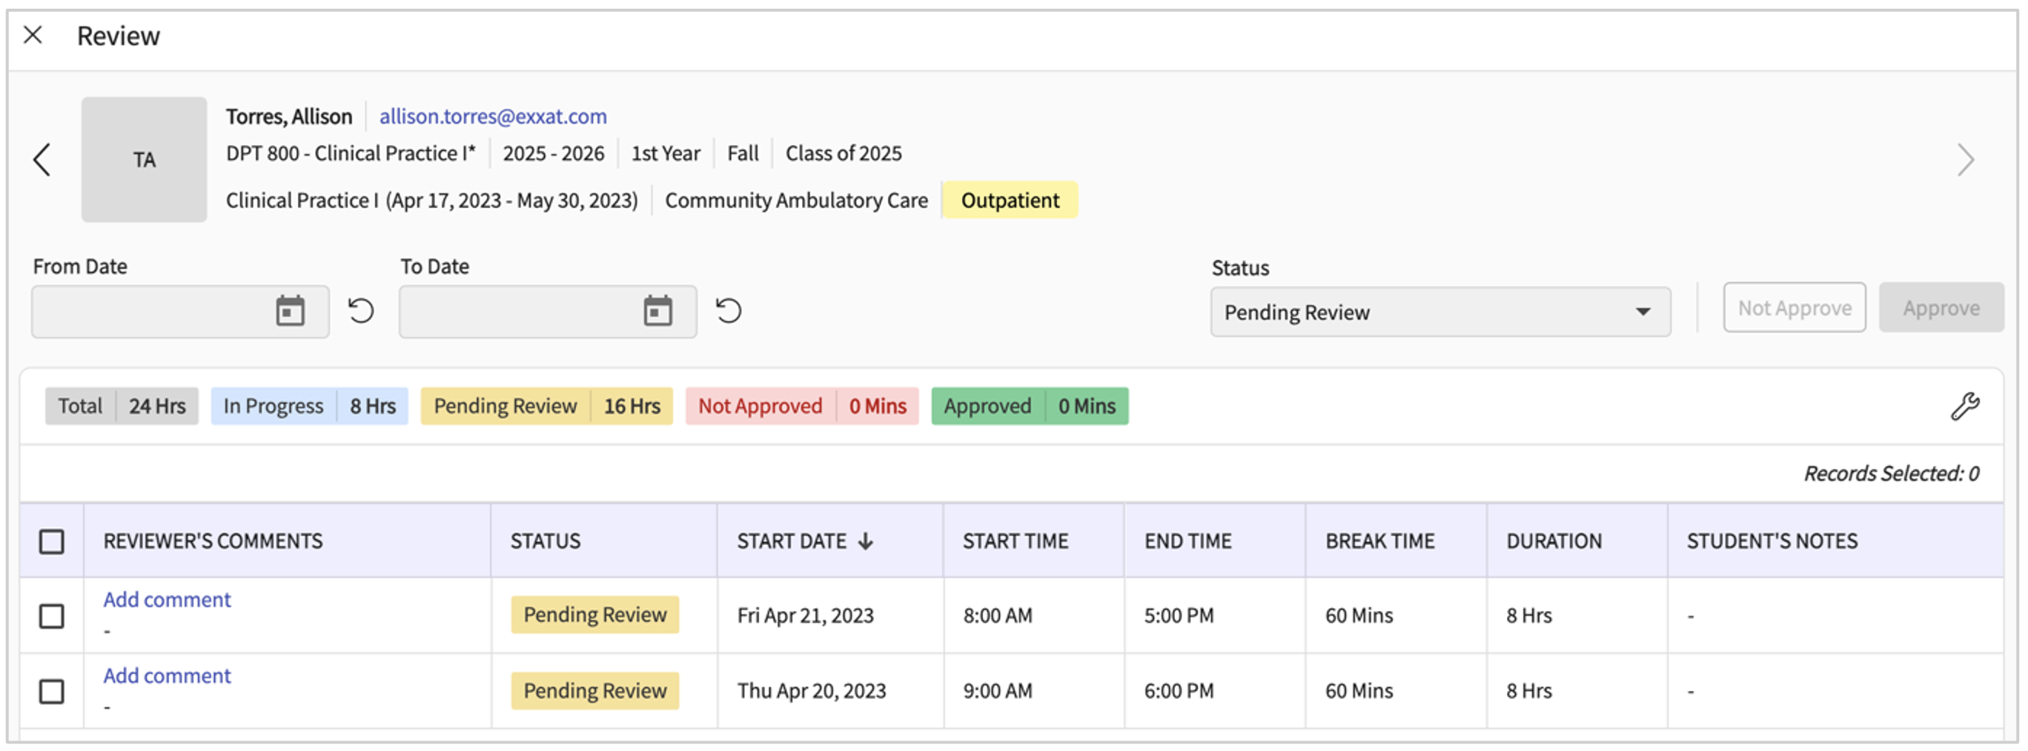Go to next student using right chevron
The height and width of the screenshot is (751, 2028).
click(1965, 160)
